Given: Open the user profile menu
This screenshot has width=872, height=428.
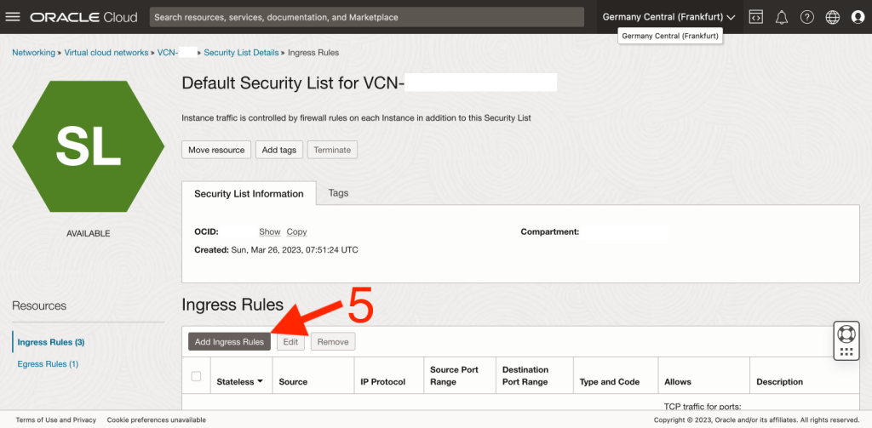Looking at the screenshot, I should pyautogui.click(x=858, y=17).
